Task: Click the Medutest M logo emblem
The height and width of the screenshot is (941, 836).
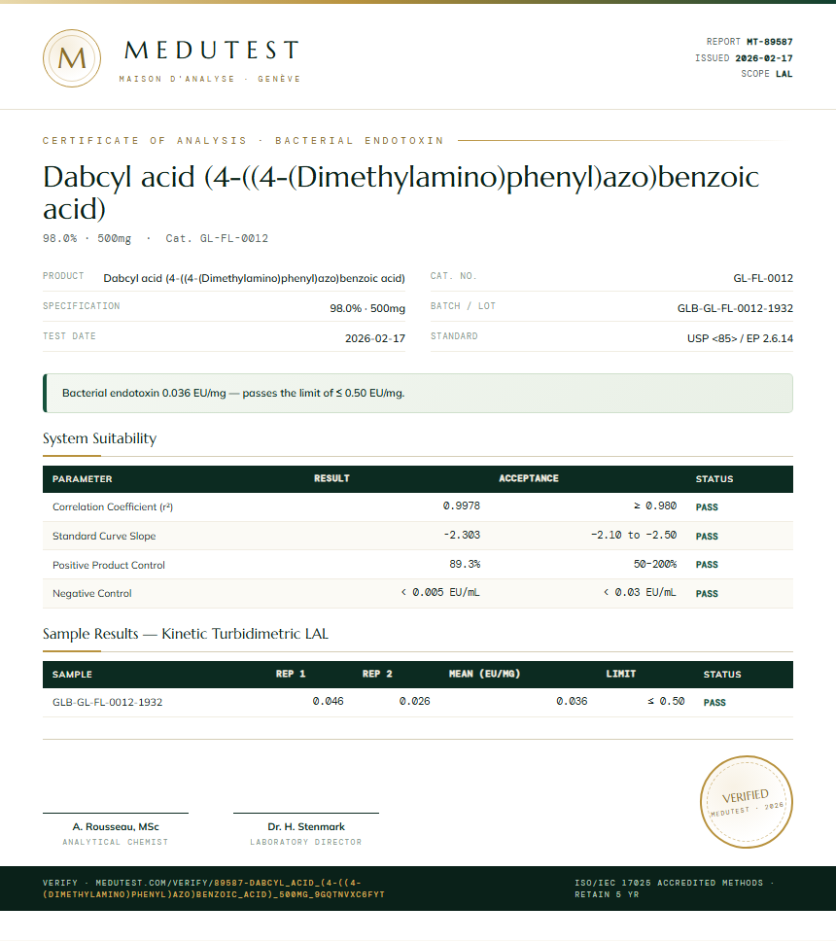Action: pos(72,58)
